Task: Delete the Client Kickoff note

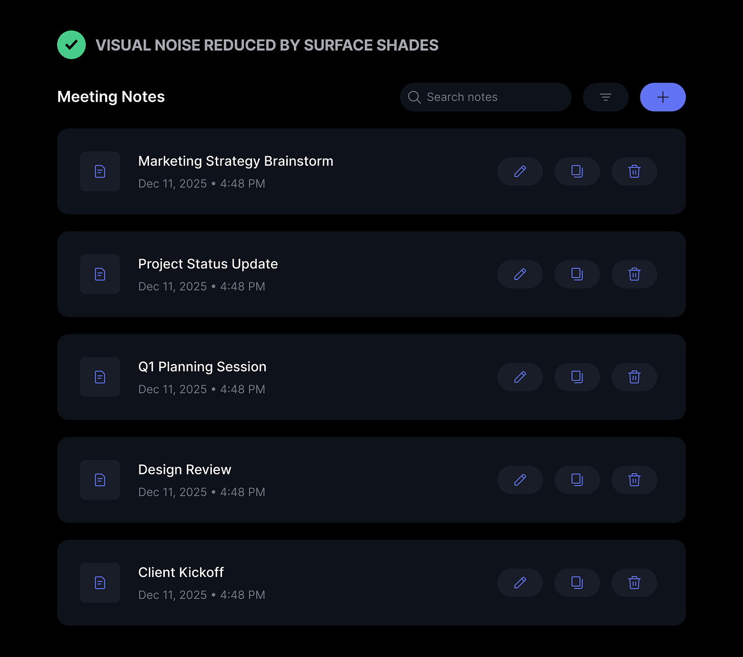Action: pyautogui.click(x=634, y=583)
